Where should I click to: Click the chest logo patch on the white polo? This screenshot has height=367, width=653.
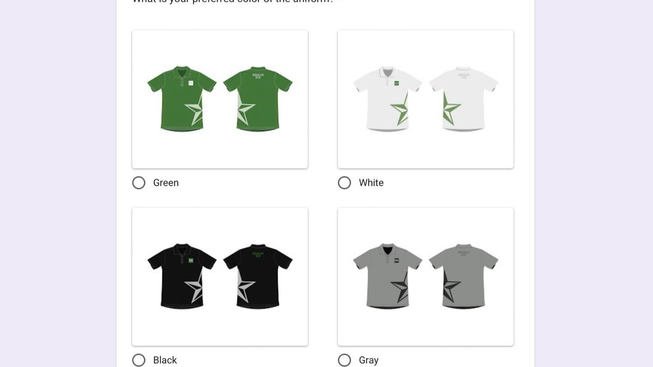tap(397, 83)
